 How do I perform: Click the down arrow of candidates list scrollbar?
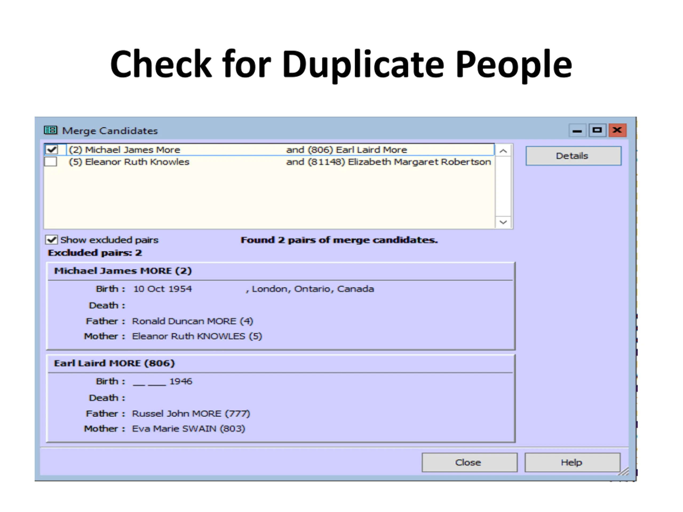503,222
